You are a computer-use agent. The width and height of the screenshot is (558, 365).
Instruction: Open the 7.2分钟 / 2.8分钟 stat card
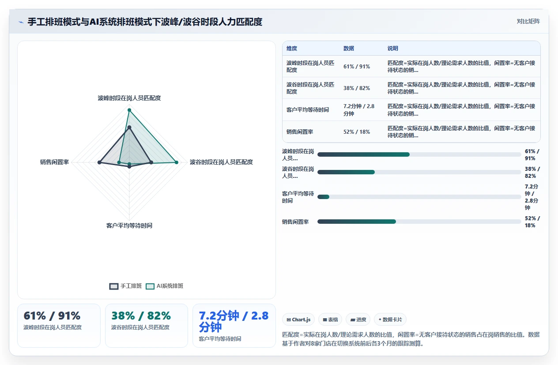point(234,326)
